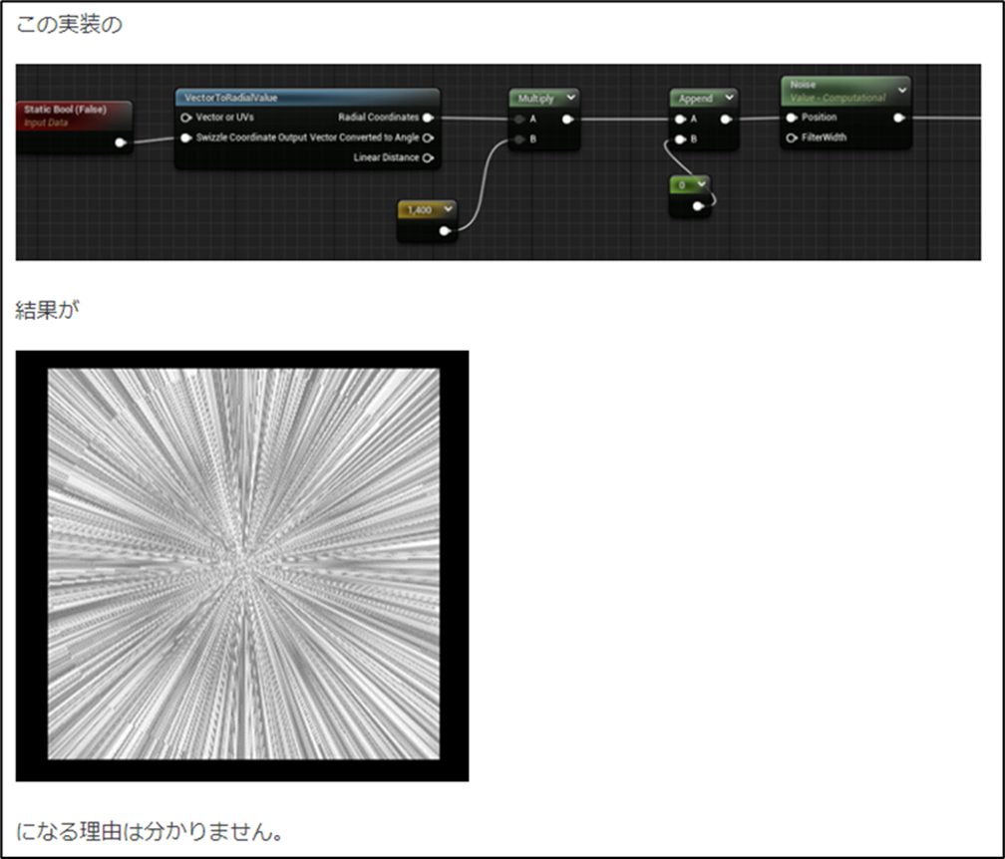Click the text '結果が'
The height and width of the screenshot is (859, 1005).
47,310
